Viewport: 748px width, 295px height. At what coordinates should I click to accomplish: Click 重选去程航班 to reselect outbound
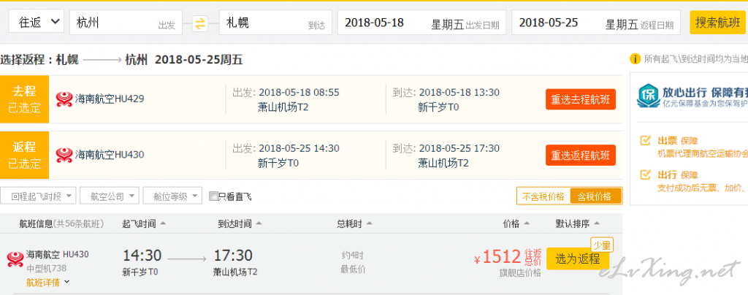point(581,99)
